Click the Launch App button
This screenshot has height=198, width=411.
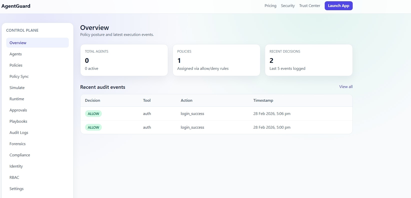click(x=338, y=6)
